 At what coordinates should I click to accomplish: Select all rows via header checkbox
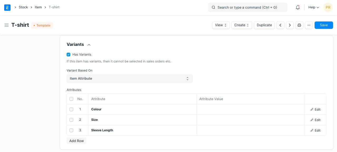click(x=71, y=99)
